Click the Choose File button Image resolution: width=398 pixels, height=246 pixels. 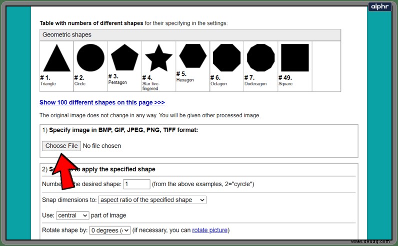click(61, 146)
